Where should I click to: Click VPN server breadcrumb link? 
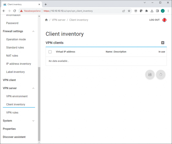(x=59, y=20)
